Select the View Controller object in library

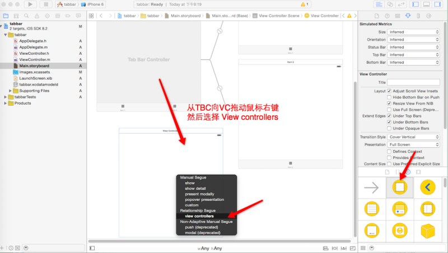click(x=400, y=188)
